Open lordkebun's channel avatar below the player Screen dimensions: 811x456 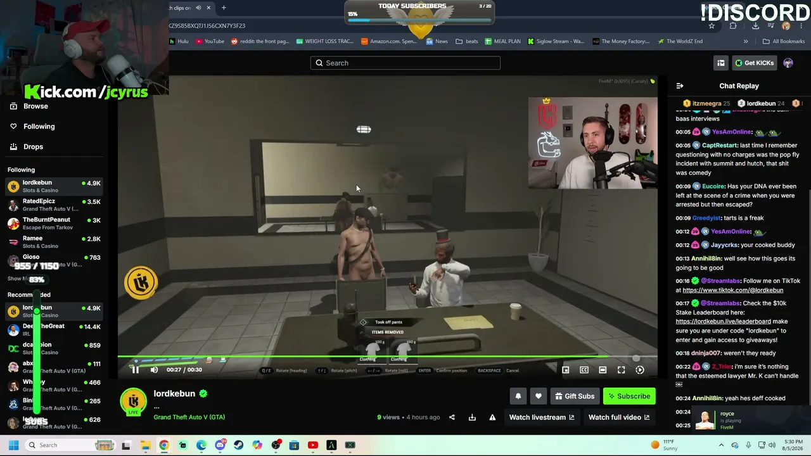pos(134,402)
